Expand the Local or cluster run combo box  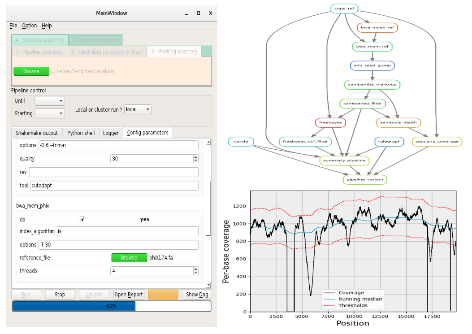tap(138, 109)
